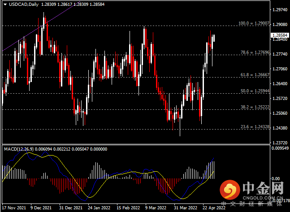Click the 24 Jan 2022 date marker
Screen dimensions: 290x212
click(x=99, y=208)
